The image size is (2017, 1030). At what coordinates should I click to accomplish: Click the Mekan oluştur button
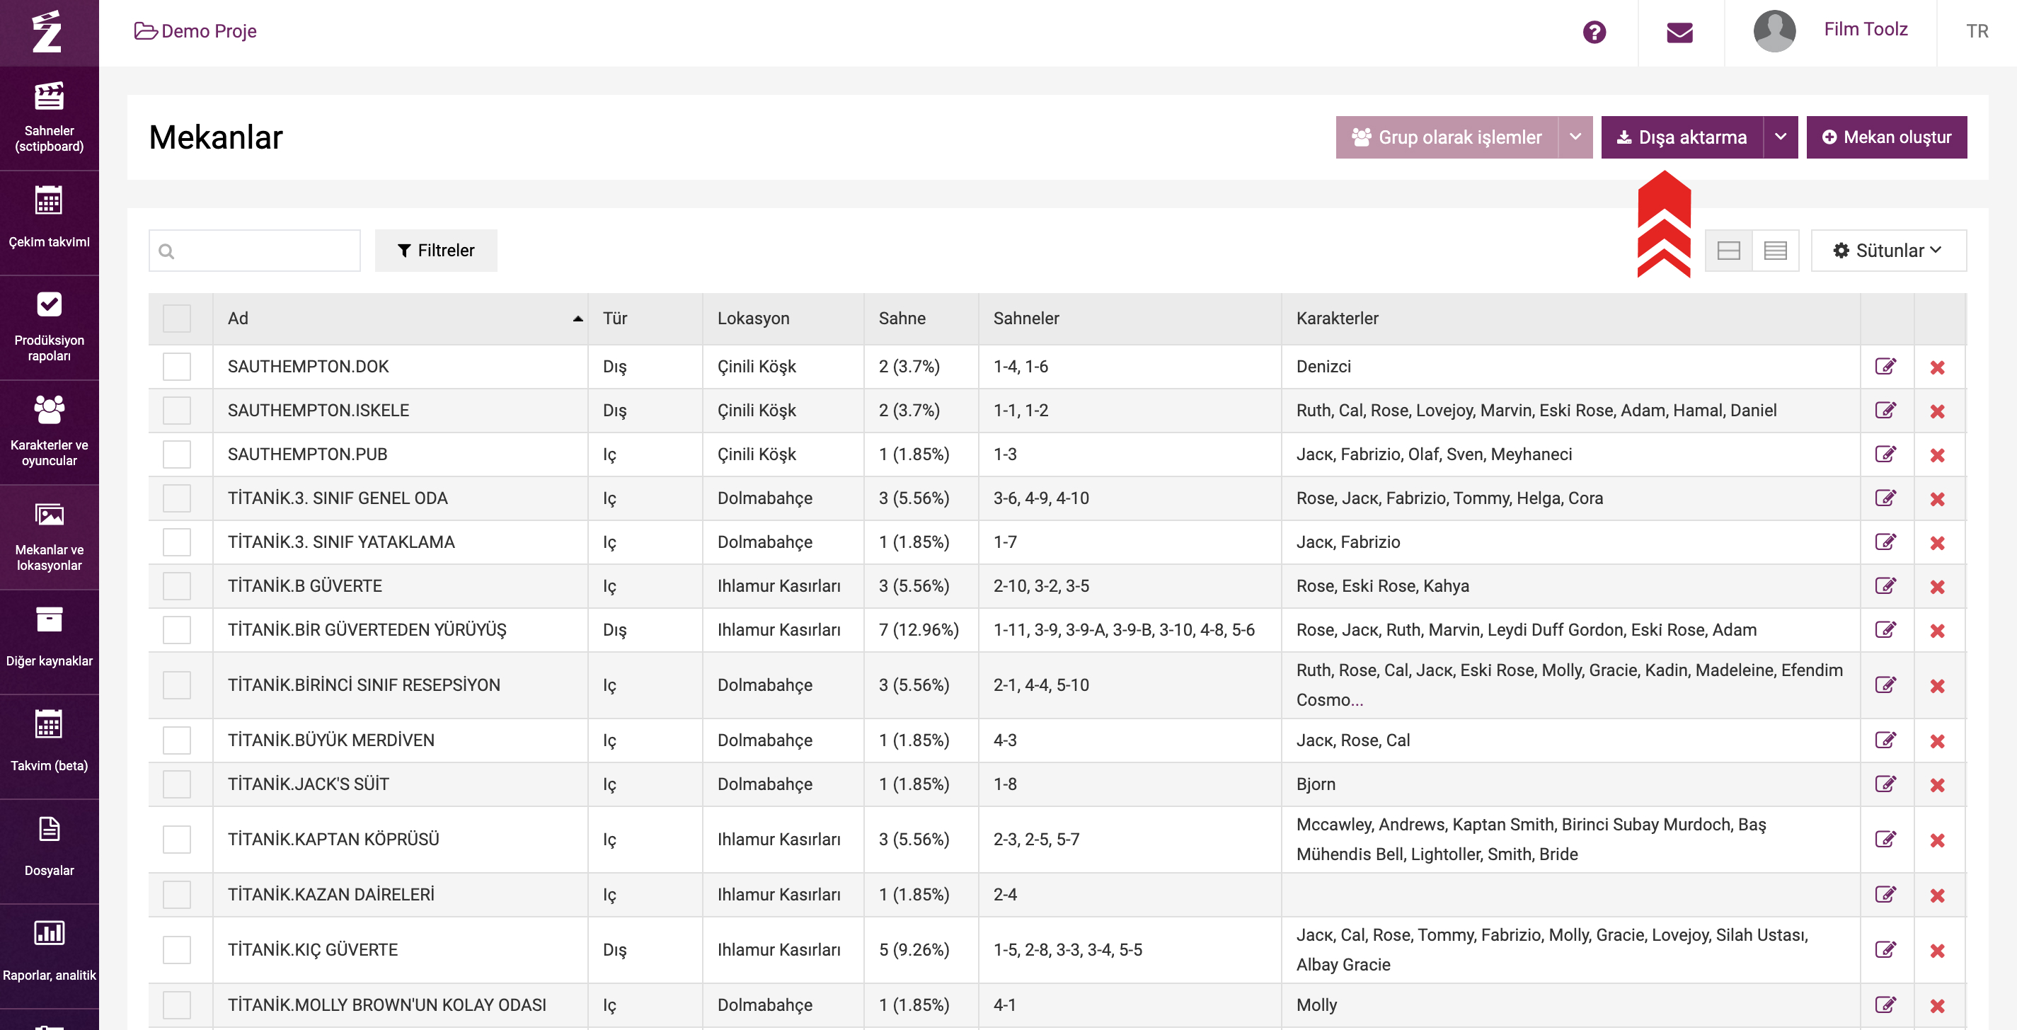tap(1886, 137)
